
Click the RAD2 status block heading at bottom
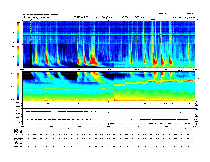tap(16, 129)
